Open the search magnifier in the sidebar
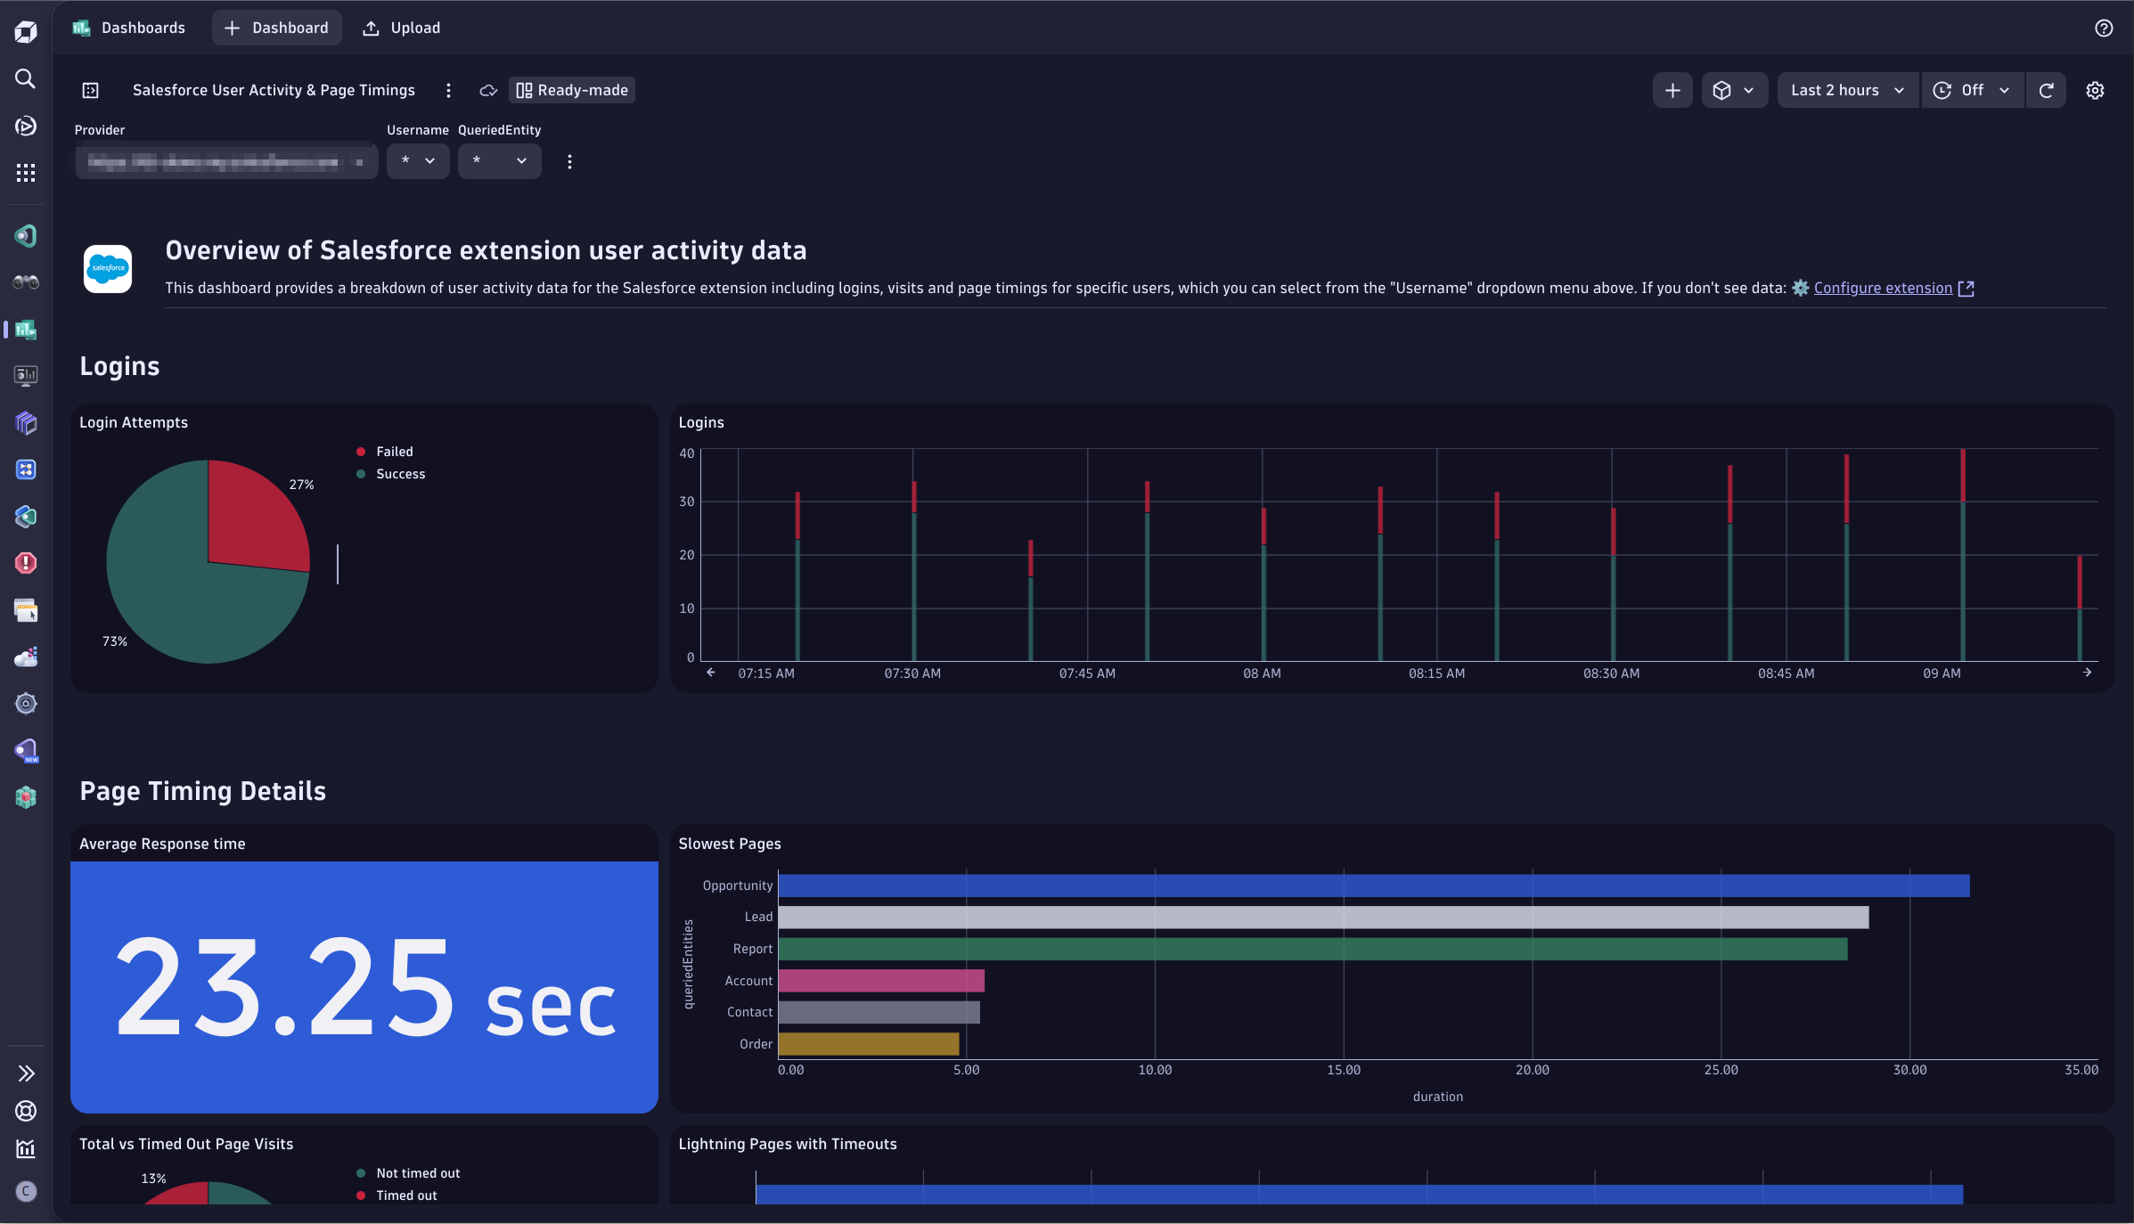The height and width of the screenshot is (1224, 2134). tap(26, 79)
